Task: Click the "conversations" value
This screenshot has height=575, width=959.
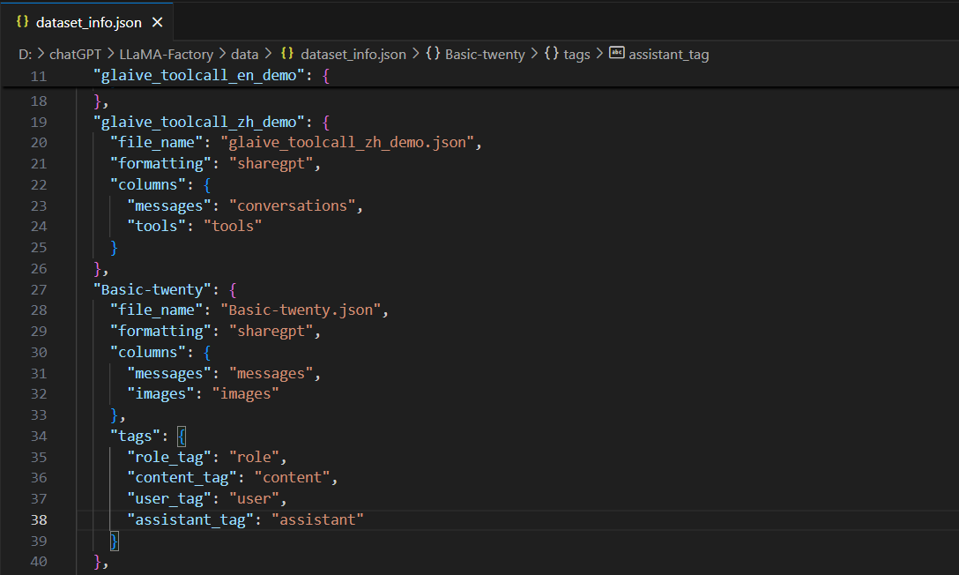Action: 293,205
